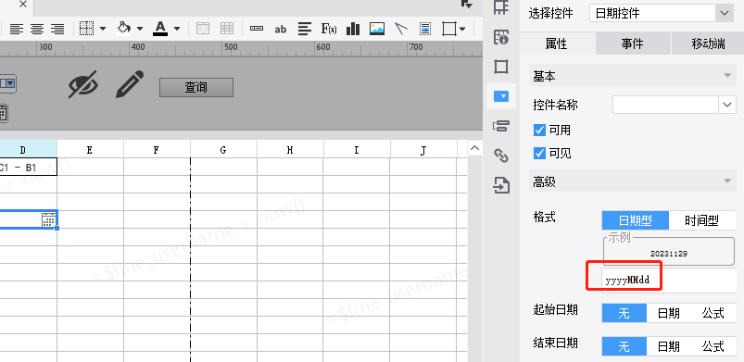Switch to the 属性 tab
Screen dimensions: 744x362
[x=557, y=44]
